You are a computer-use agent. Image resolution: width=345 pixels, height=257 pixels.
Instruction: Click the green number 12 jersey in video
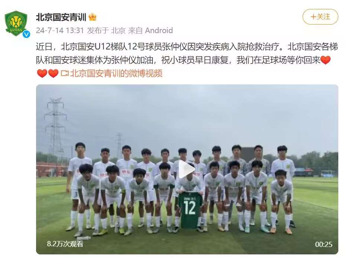[190, 210]
